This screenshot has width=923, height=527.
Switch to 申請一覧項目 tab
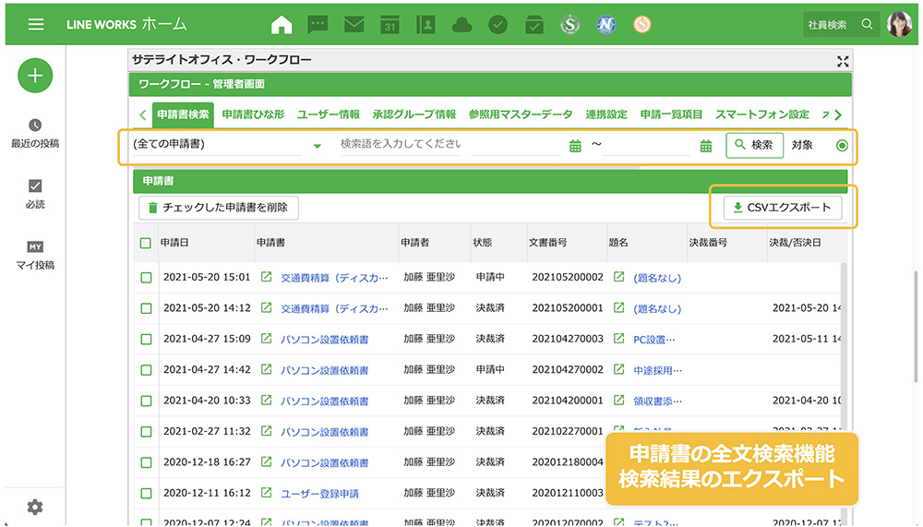point(671,114)
